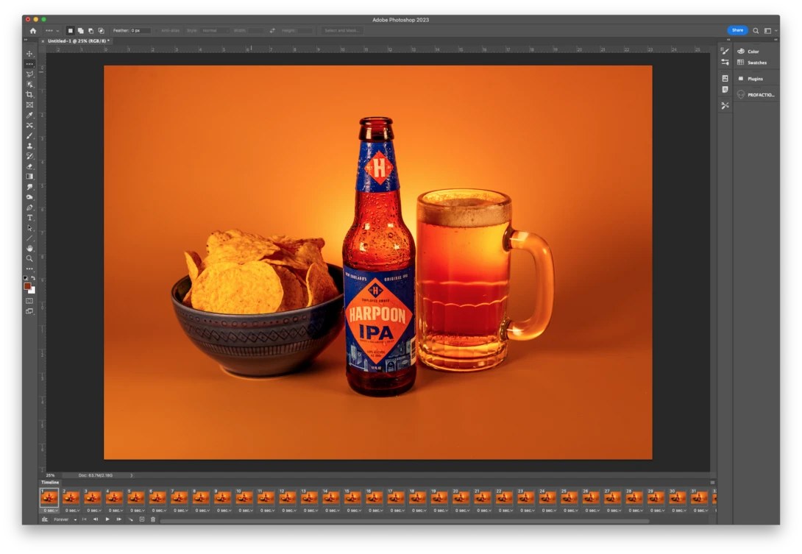
Task: Open the Brush Settings panel icon
Action: tap(725, 63)
